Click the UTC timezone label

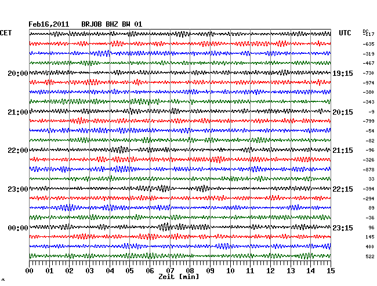345,33
